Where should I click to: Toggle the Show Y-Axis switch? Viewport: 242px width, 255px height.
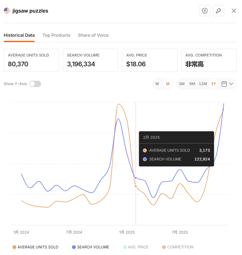35,84
